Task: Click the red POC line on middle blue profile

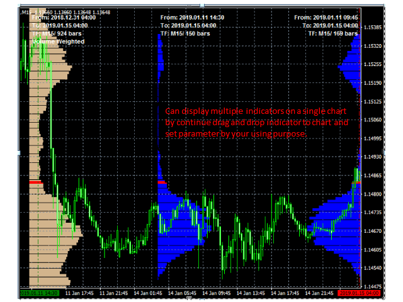Action: pyautogui.click(x=162, y=182)
